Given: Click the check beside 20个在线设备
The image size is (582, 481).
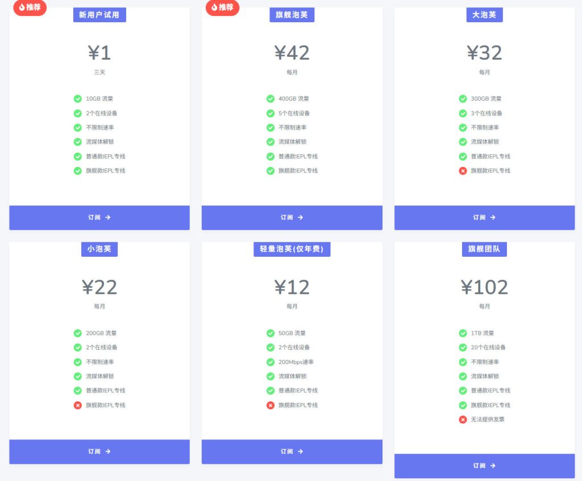Looking at the screenshot, I should pyautogui.click(x=463, y=347).
